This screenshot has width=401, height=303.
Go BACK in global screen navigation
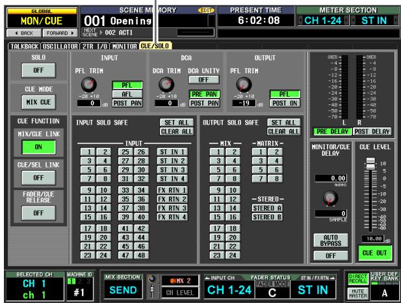coord(24,33)
